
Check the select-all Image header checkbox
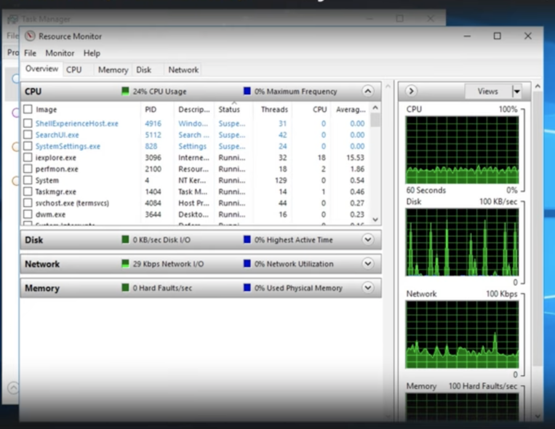coord(28,109)
